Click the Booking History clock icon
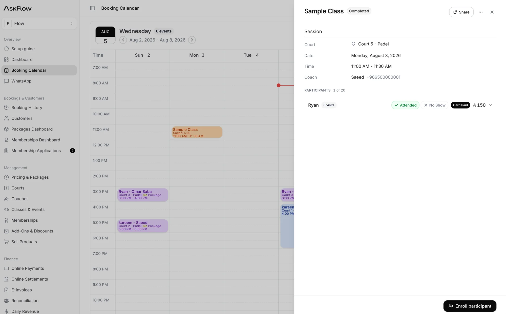 coord(6,108)
